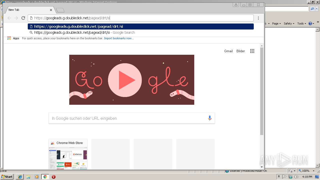Image resolution: width=320 pixels, height=180 pixels.
Task: Click the Chrome page scroll up arrow
Action: [262, 45]
